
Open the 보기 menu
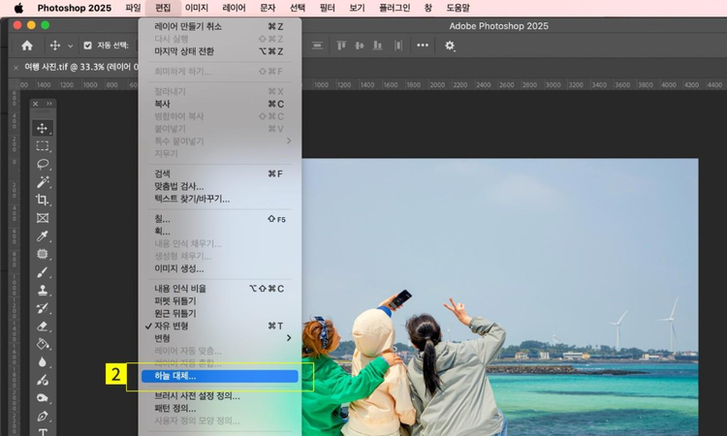tap(357, 8)
